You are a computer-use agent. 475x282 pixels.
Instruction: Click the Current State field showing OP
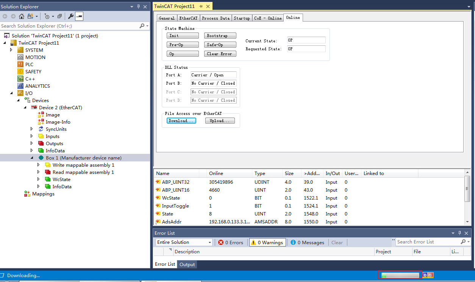tap(306, 40)
